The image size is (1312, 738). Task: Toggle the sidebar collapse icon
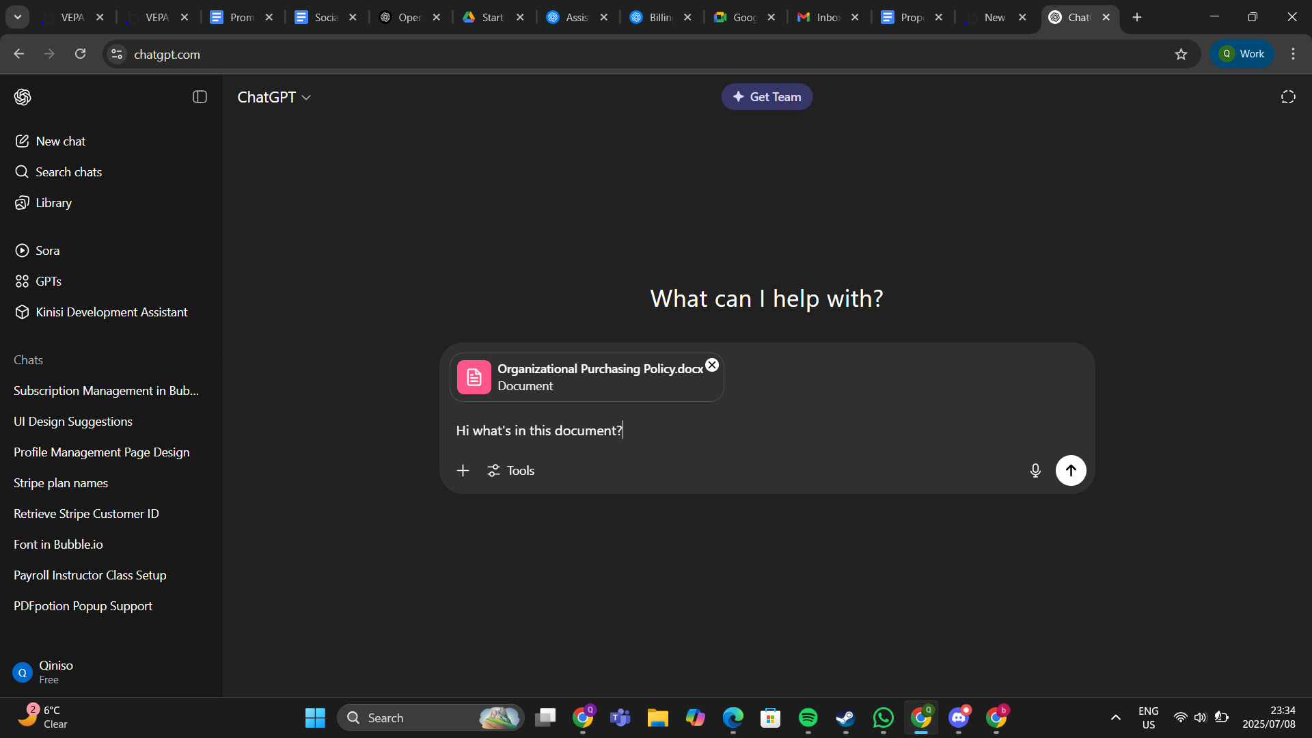[200, 97]
